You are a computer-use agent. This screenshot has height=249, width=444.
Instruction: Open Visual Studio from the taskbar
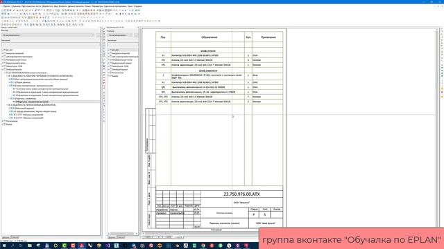[x=108, y=246]
